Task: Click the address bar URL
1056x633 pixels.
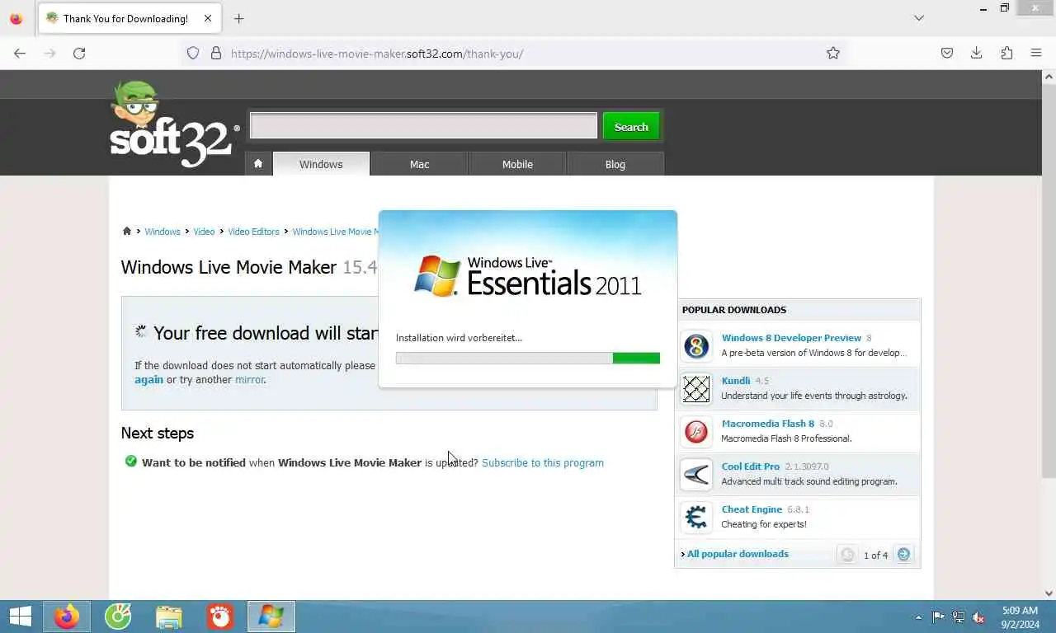Action: click(377, 54)
